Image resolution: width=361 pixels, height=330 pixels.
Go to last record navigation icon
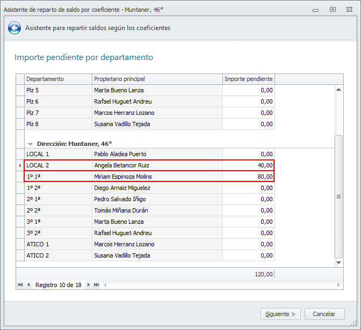coord(97,285)
